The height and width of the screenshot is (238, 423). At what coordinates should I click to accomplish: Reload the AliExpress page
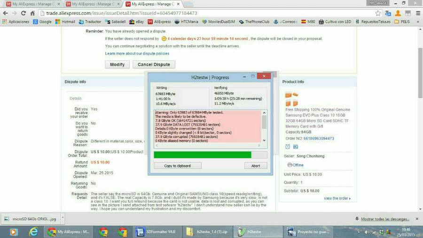coord(23,13)
